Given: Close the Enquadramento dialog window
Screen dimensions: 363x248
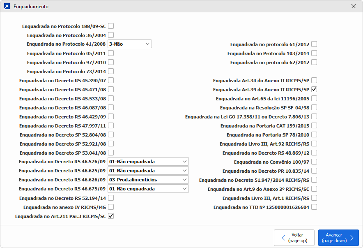Looking at the screenshot, I should point(354,7).
